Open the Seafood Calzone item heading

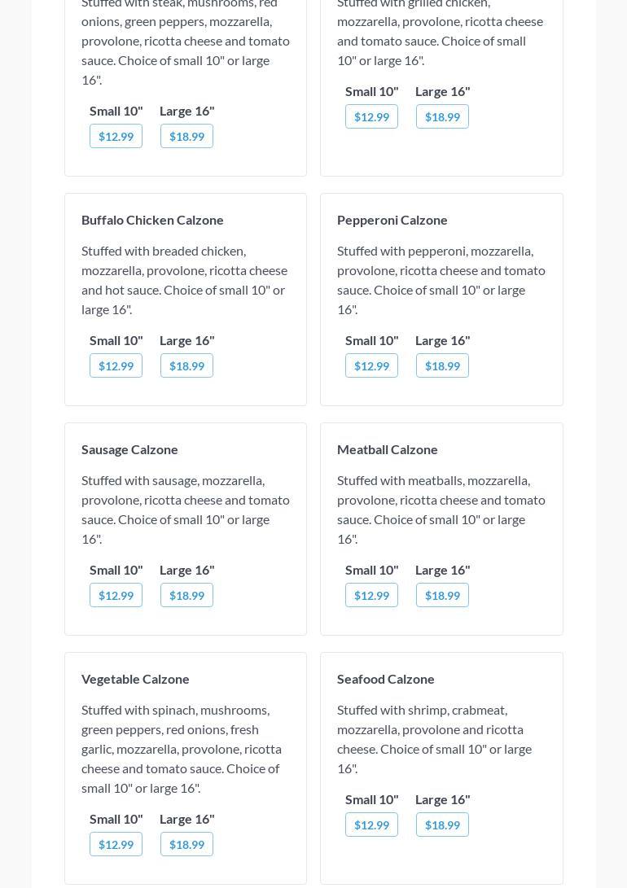pyautogui.click(x=385, y=679)
